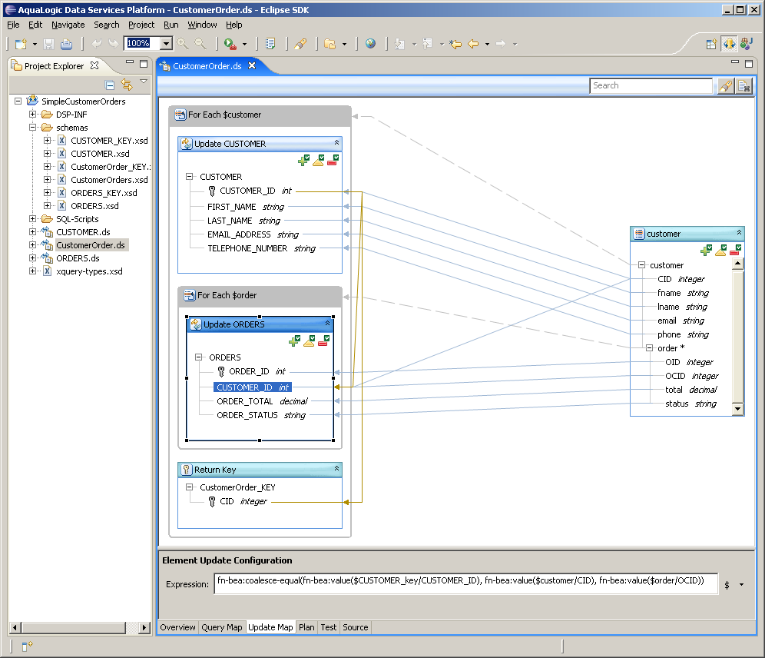Click the Undo arrow in toolbar
The height and width of the screenshot is (658, 765).
pos(97,44)
